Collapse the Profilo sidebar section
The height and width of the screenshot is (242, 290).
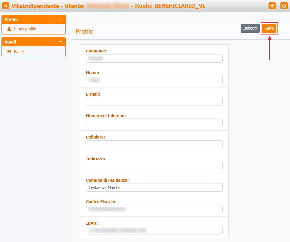click(x=60, y=19)
